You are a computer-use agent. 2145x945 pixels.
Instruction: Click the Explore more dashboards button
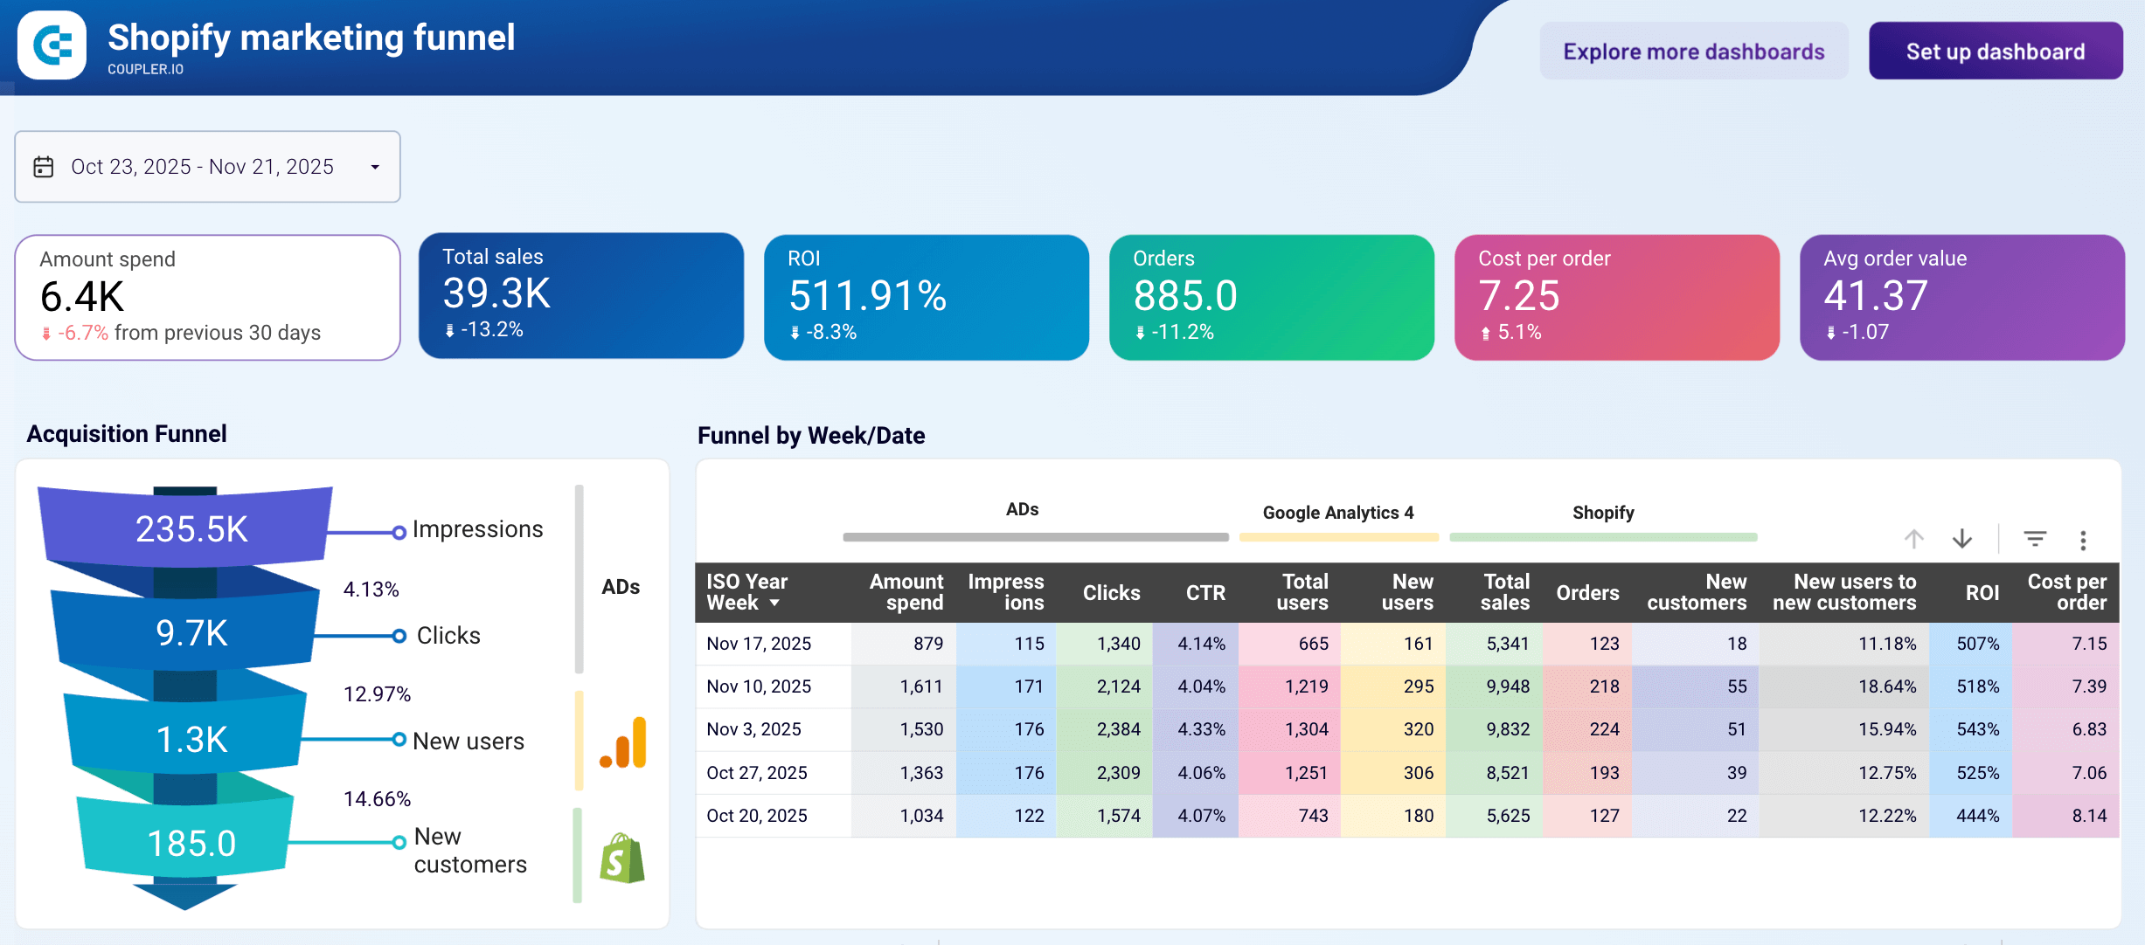(1693, 51)
